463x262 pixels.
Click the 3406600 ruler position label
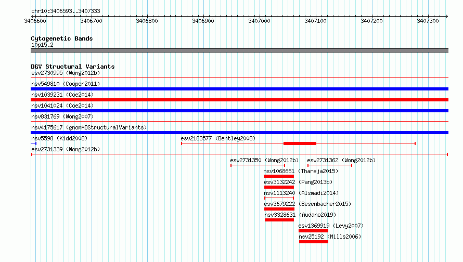[x=35, y=21]
